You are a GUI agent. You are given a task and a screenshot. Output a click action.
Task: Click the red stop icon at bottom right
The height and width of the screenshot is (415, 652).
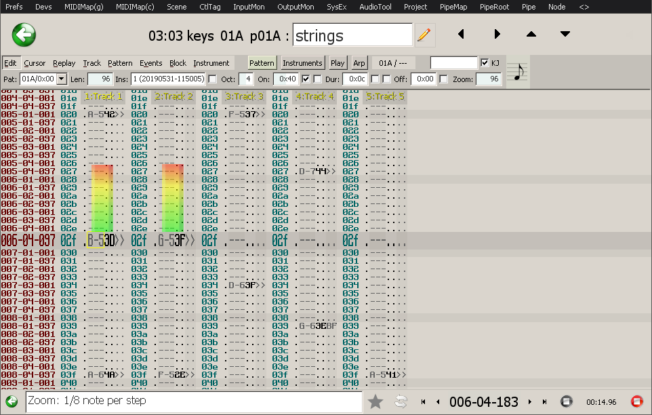(x=636, y=401)
